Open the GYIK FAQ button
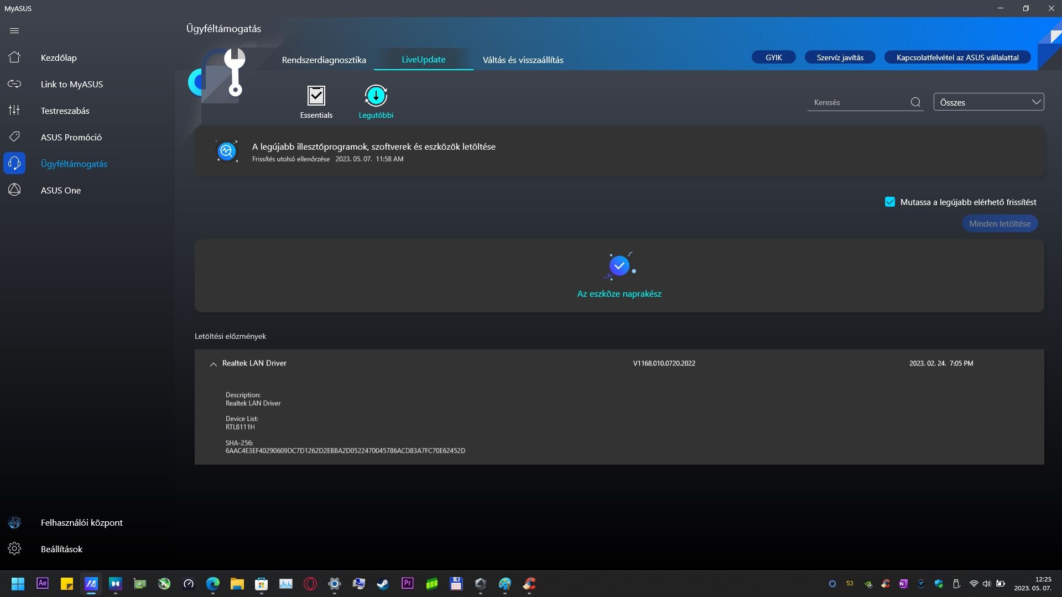The width and height of the screenshot is (1062, 597). tap(774, 57)
